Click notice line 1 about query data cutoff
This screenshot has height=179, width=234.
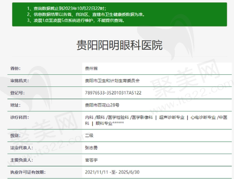[x=66, y=8]
